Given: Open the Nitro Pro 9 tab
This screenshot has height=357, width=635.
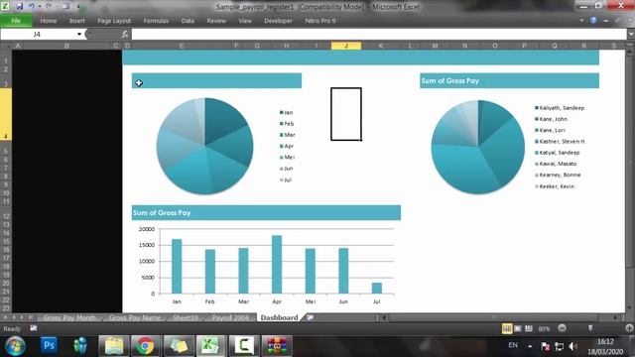Looking at the screenshot, I should point(320,21).
